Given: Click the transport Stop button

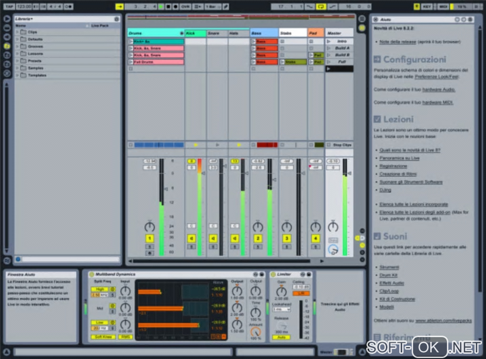Looking at the screenshot, I should (x=168, y=6).
